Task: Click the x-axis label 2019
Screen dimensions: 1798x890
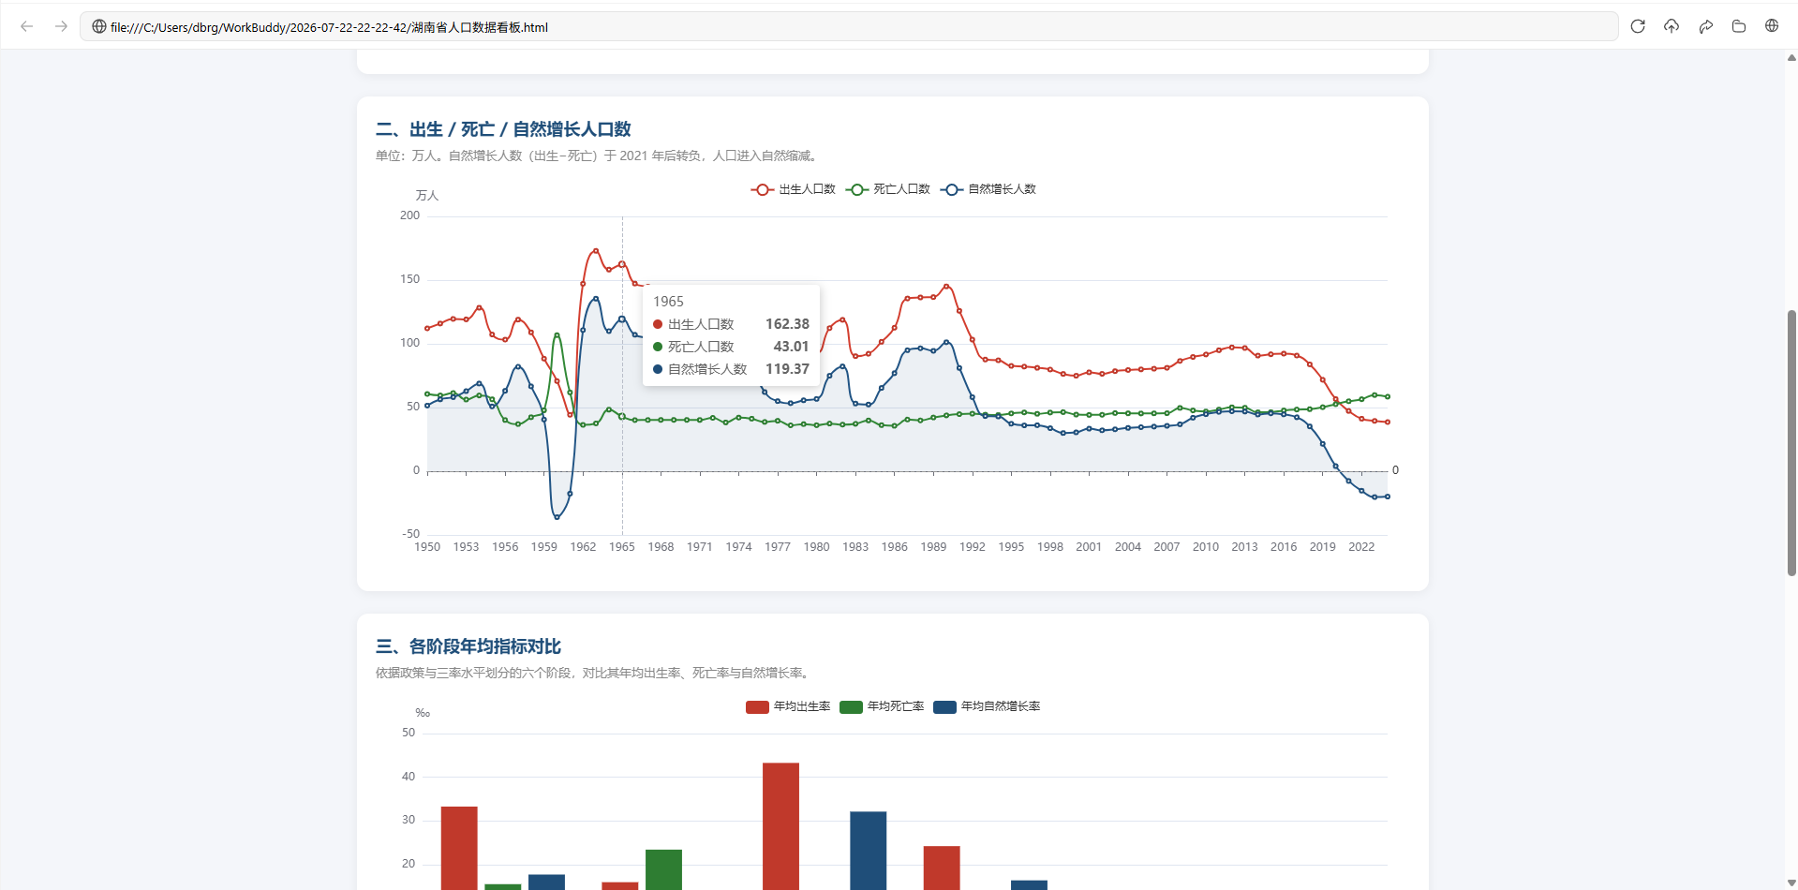Action: pos(1323,547)
